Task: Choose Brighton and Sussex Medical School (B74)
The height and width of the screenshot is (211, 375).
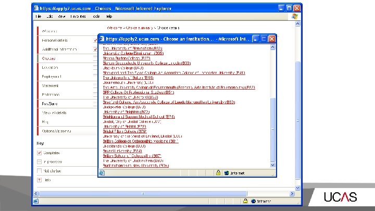Action: coord(139,117)
